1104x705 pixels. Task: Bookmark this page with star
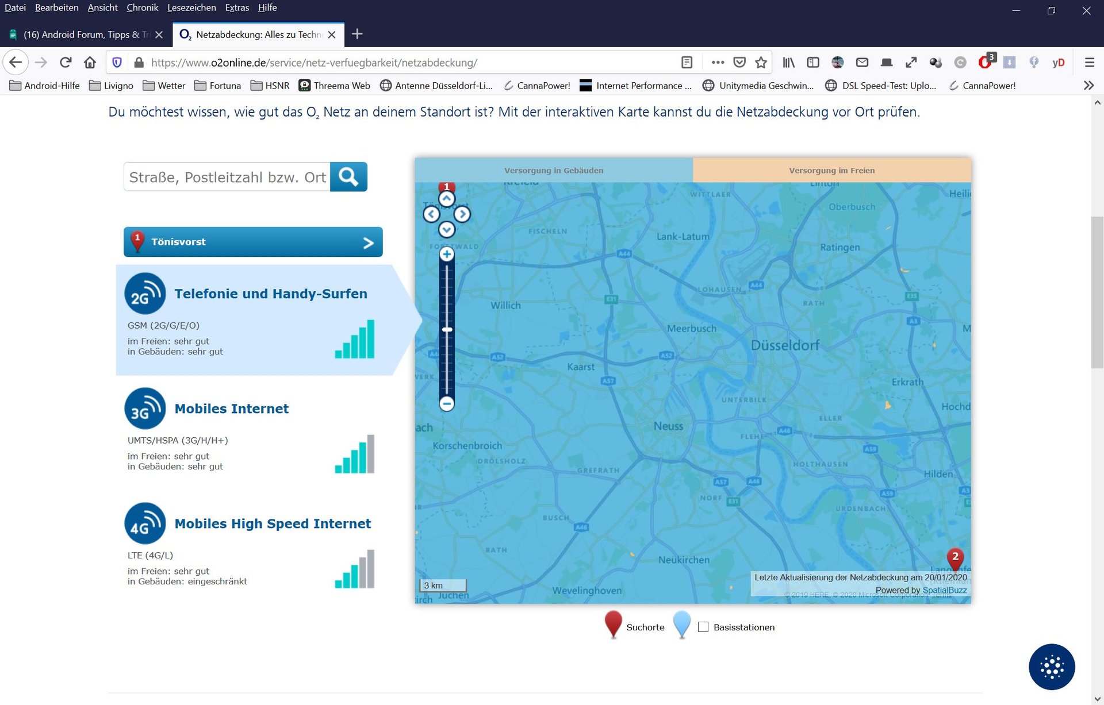[761, 62]
